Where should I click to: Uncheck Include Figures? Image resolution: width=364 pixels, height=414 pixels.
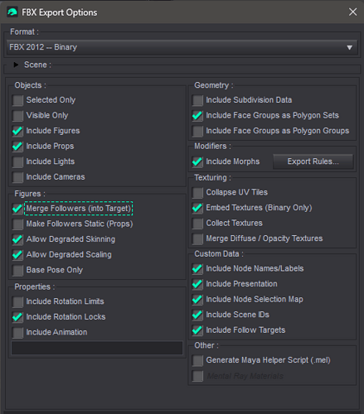pyautogui.click(x=17, y=131)
